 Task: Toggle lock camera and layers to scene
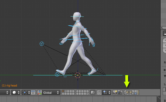point(93,92)
